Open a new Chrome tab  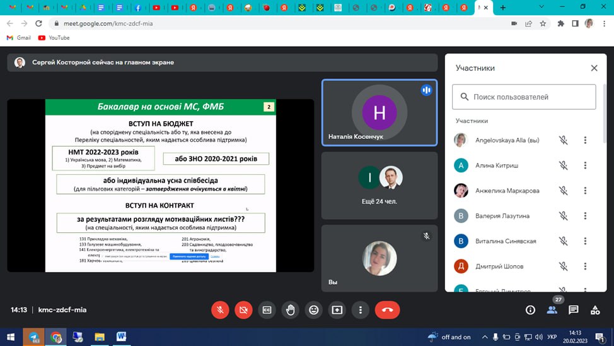click(x=503, y=8)
